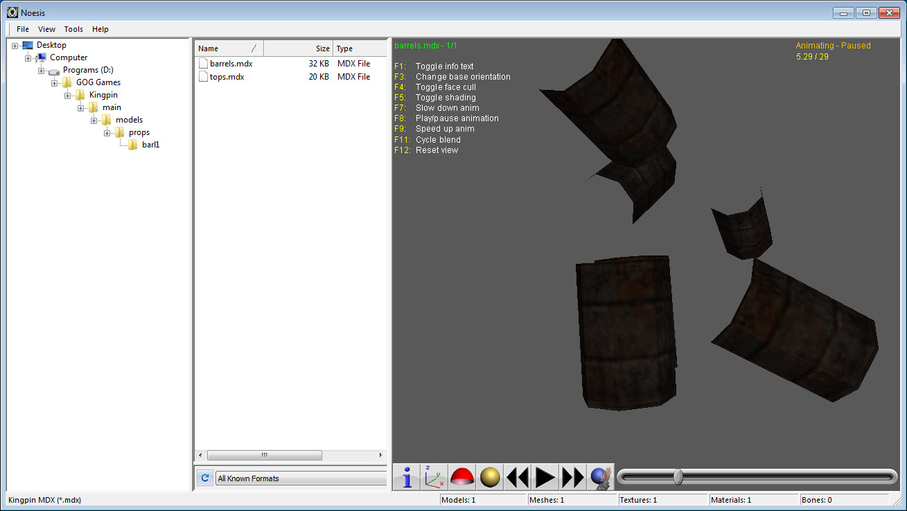The image size is (907, 511).
Task: Click the Computer icon in tree
Action: [x=41, y=57]
